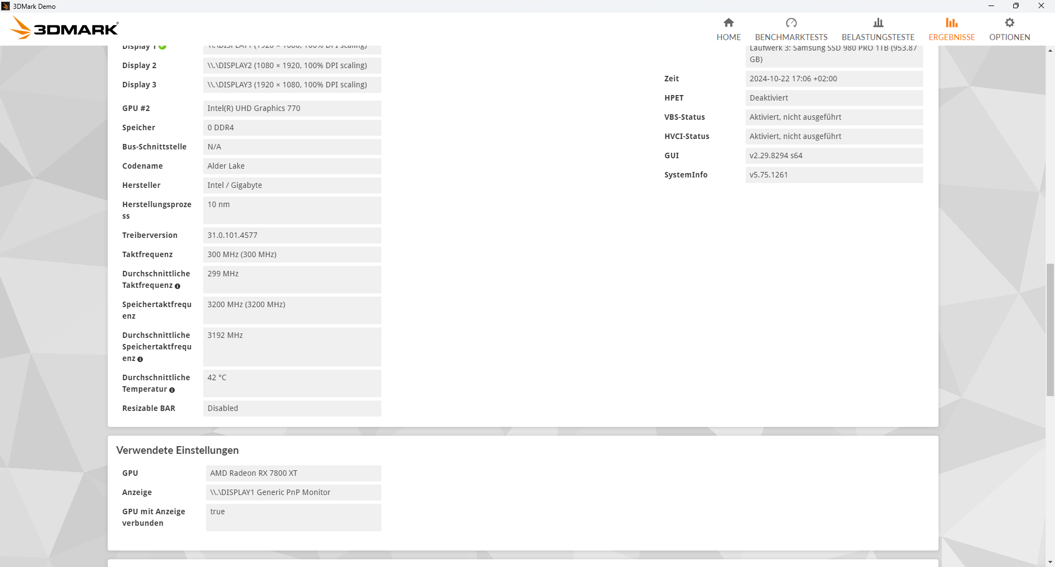
Task: Click the vertical scrollbar thumb
Action: (x=1050, y=330)
